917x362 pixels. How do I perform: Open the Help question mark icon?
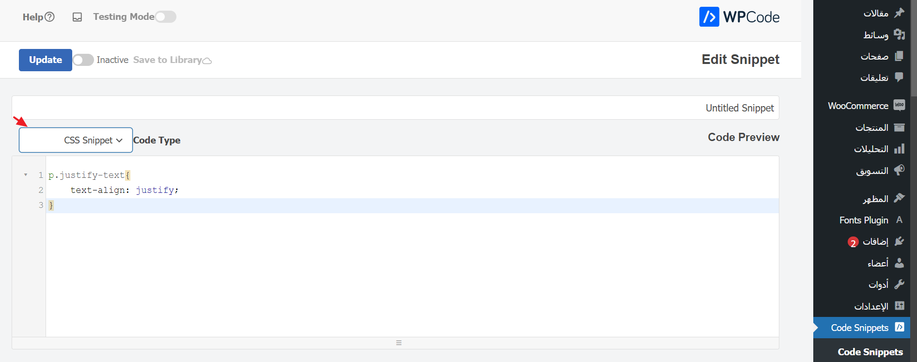pos(49,17)
